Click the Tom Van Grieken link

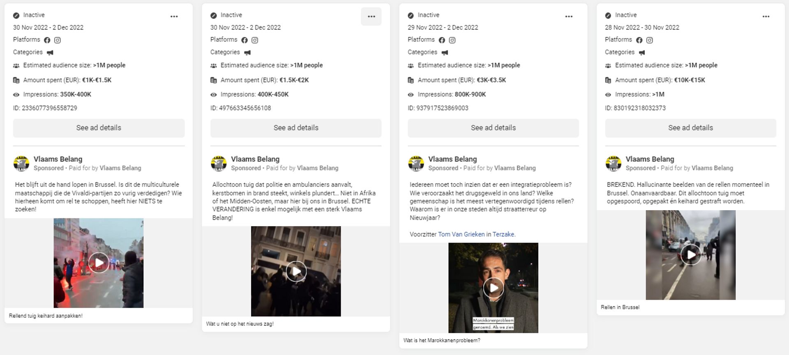click(461, 234)
